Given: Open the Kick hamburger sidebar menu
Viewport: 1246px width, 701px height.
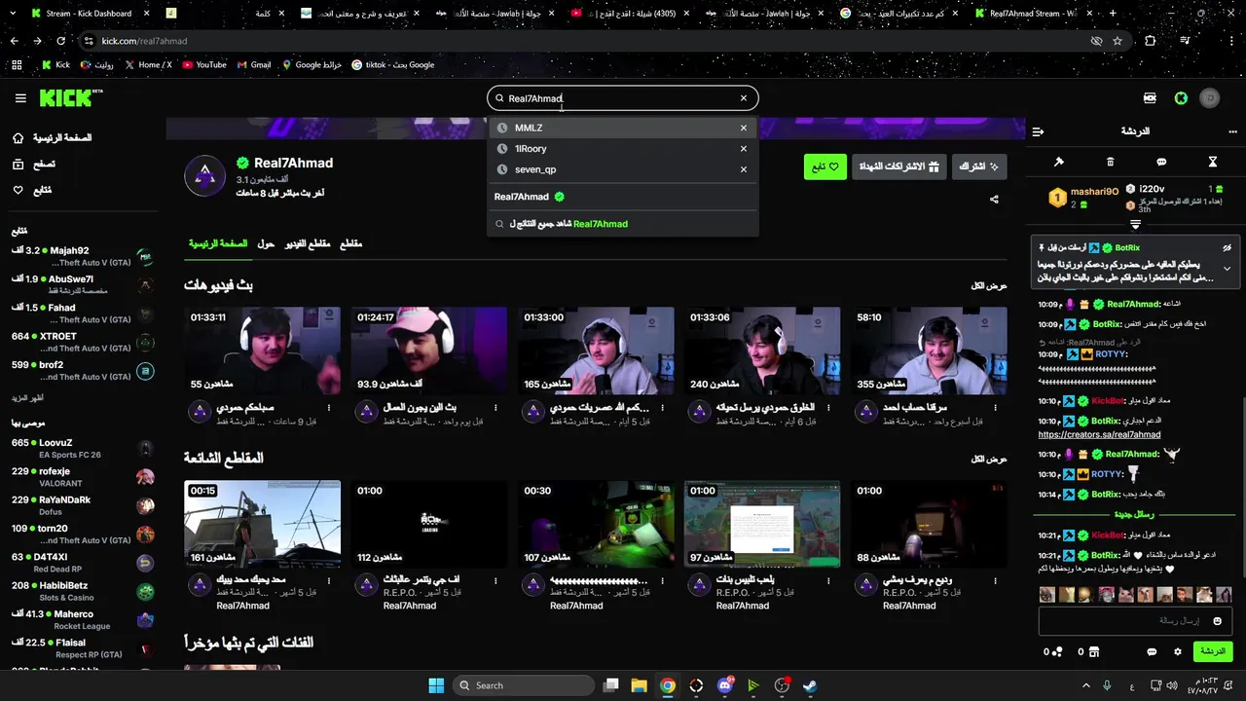Looking at the screenshot, I should tap(20, 98).
